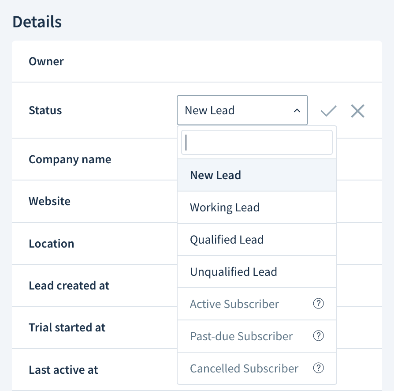Open help icon beside Active Subscriber
The height and width of the screenshot is (391, 394).
(318, 304)
